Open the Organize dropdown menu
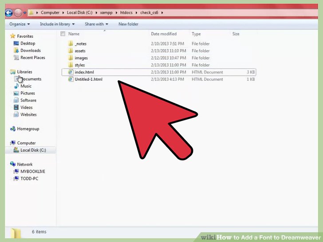This screenshot has height=242, width=323. click(20, 24)
